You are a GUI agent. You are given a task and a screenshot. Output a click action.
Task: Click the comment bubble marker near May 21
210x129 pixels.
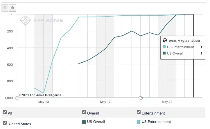[141, 98]
